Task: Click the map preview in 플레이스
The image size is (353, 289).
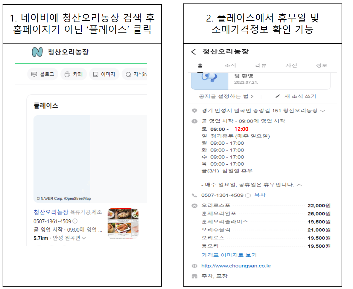Action: pyautogui.click(x=90, y=159)
